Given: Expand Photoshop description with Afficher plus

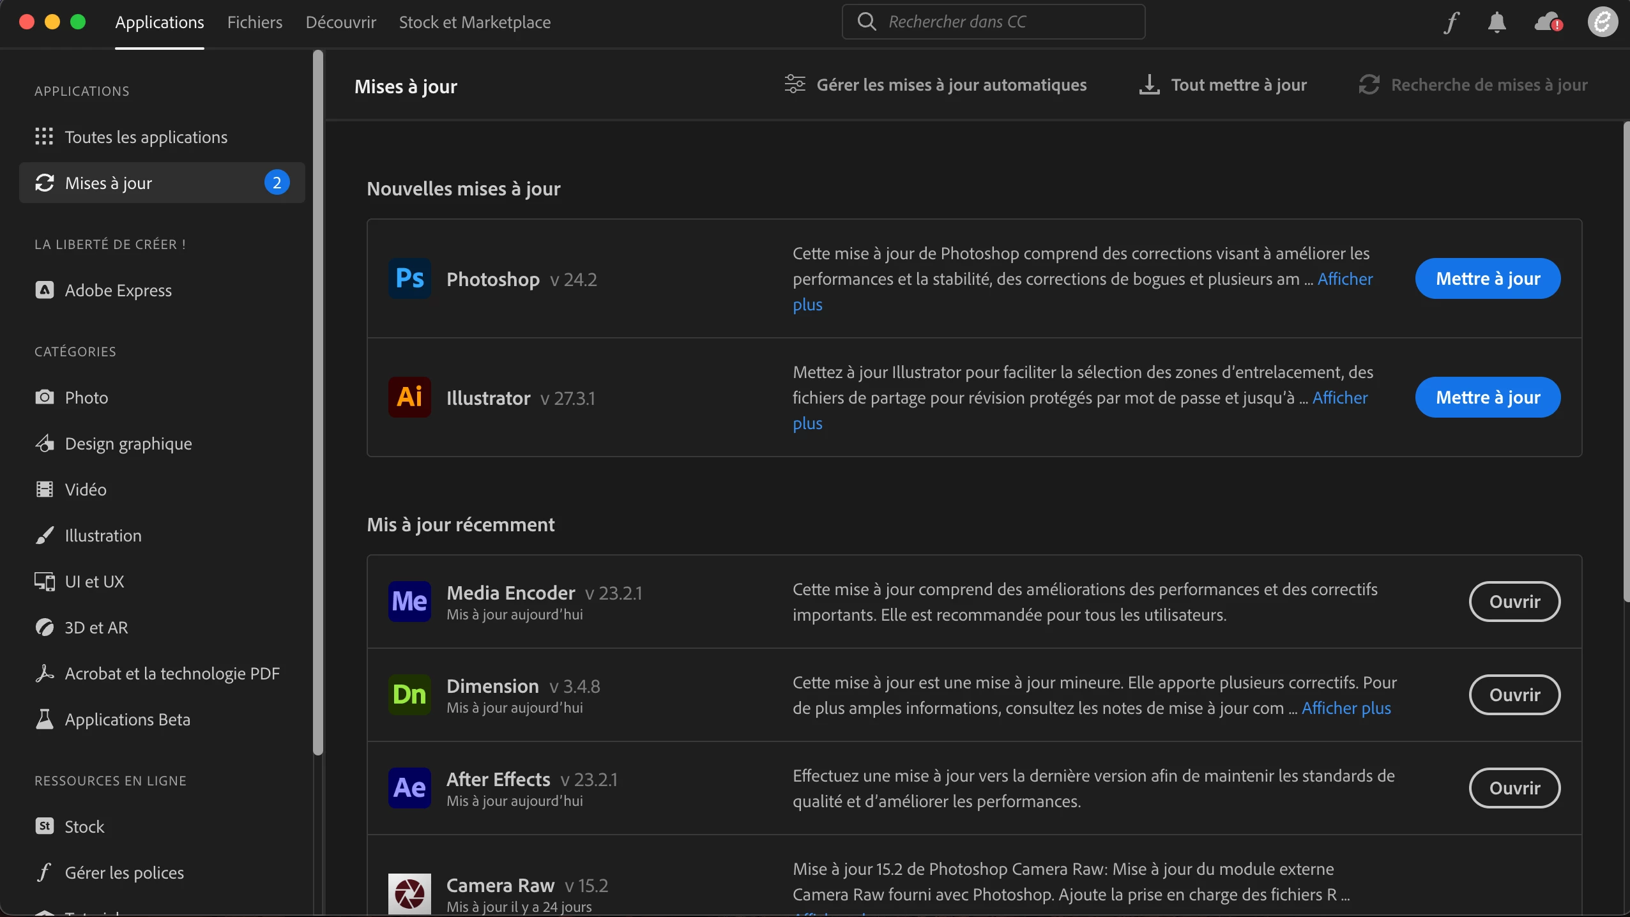Looking at the screenshot, I should 1344,279.
